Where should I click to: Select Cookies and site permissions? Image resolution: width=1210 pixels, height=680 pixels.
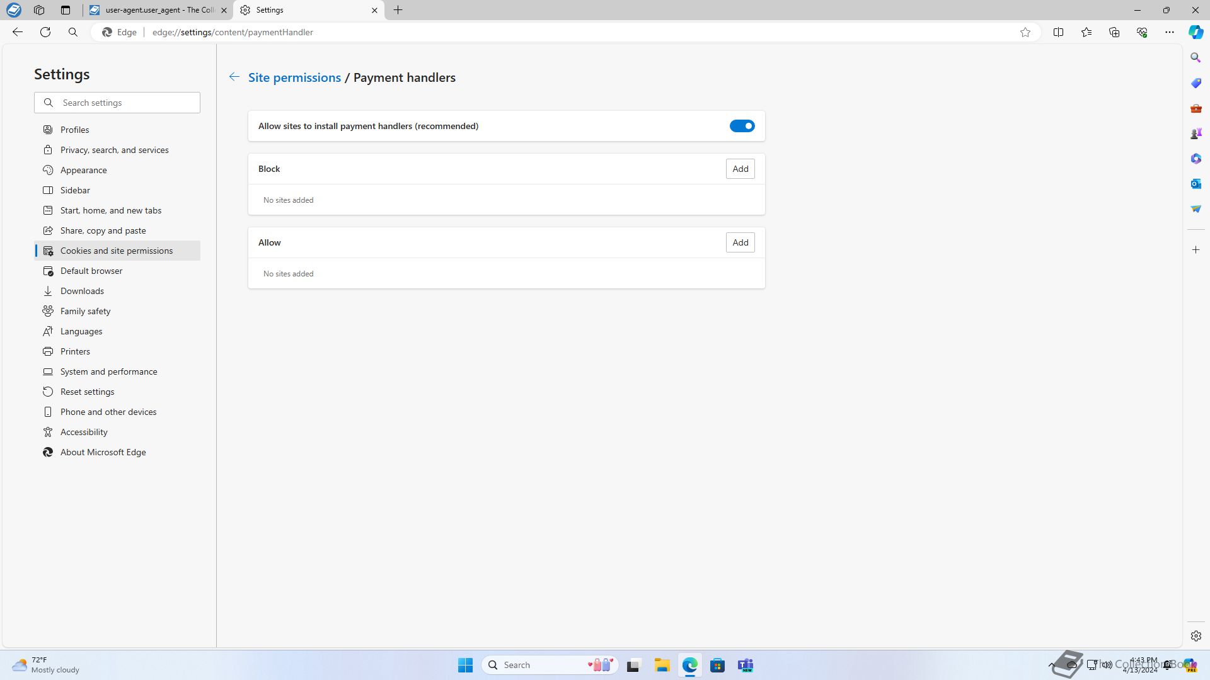click(x=117, y=251)
